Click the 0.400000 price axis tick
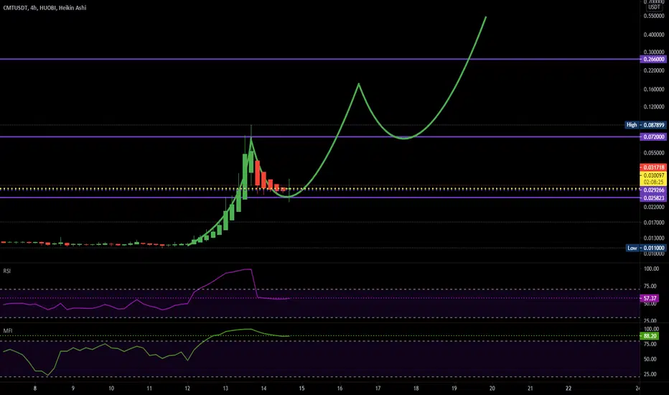The width and height of the screenshot is (669, 395). tap(654, 34)
